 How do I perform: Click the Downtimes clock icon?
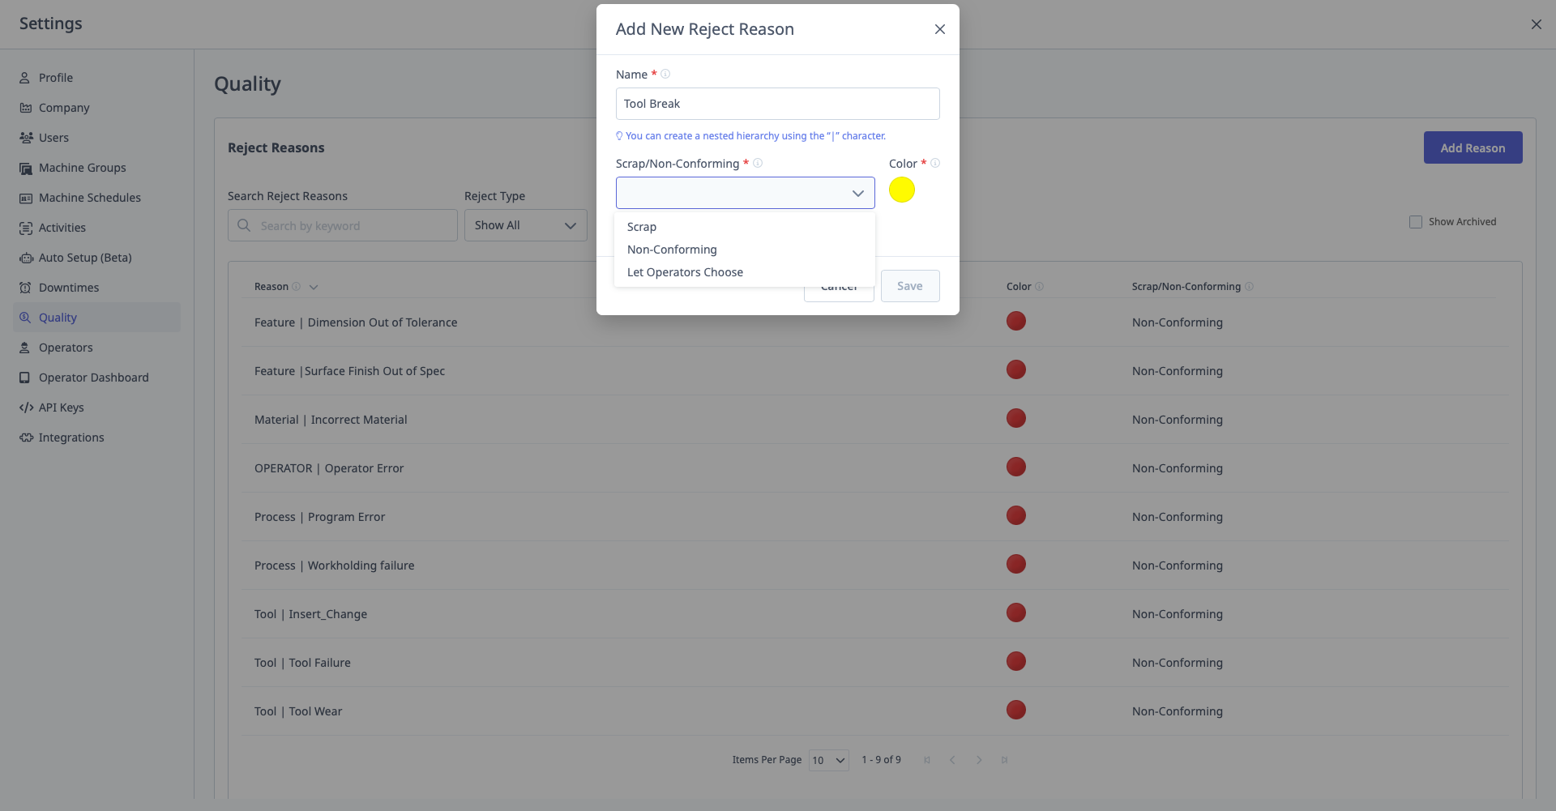[x=24, y=287]
